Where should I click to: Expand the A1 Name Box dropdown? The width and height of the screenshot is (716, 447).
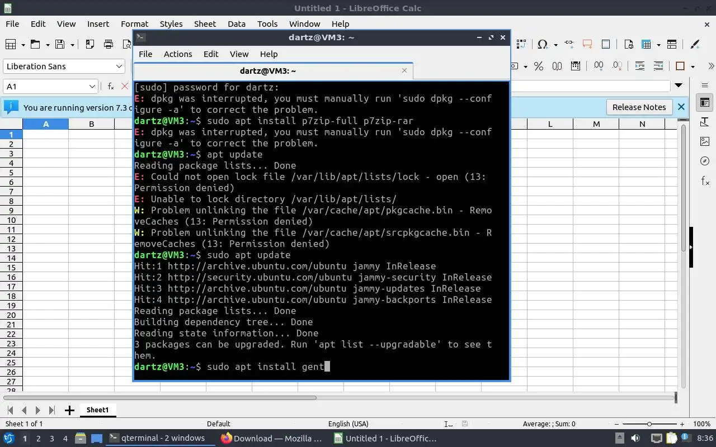(x=92, y=87)
